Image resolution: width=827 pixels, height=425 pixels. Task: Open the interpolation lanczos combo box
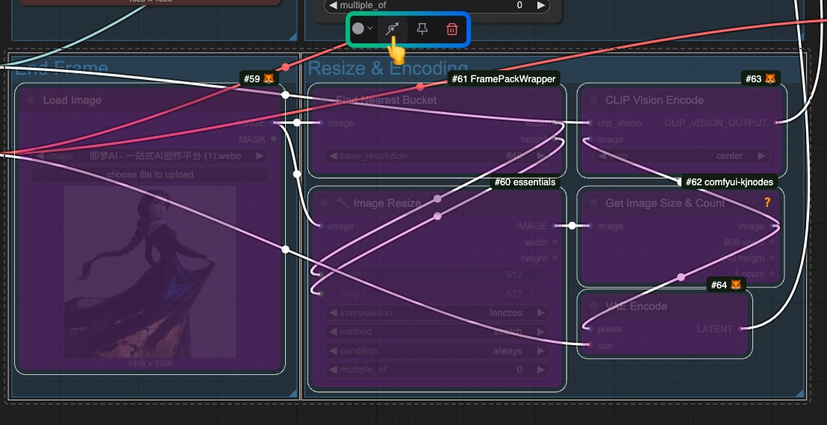pyautogui.click(x=437, y=313)
